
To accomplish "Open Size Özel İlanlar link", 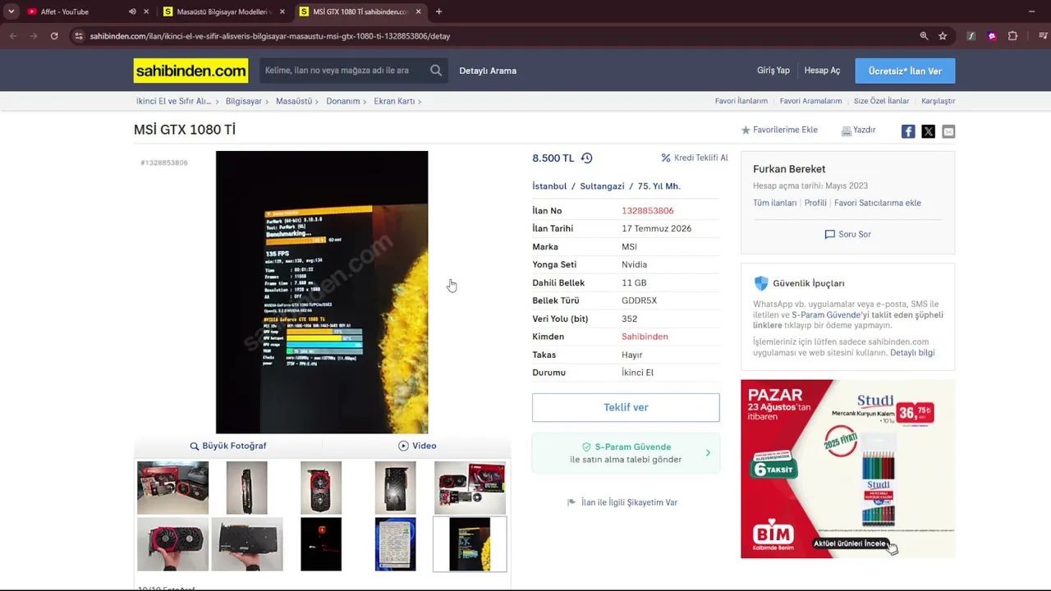I will 881,101.
